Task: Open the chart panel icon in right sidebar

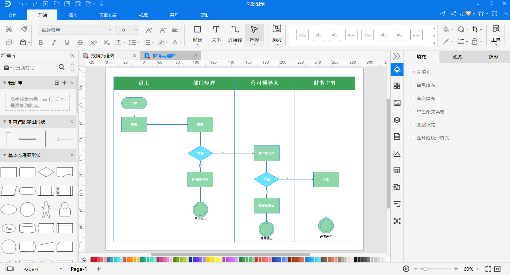Action: [397, 153]
